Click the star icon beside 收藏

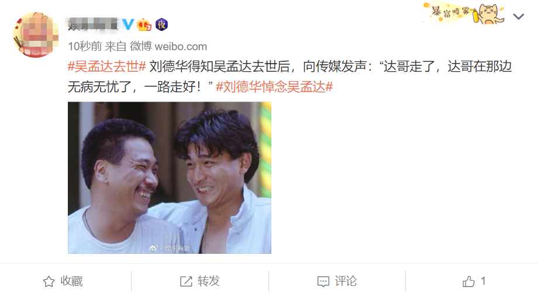pos(49,282)
